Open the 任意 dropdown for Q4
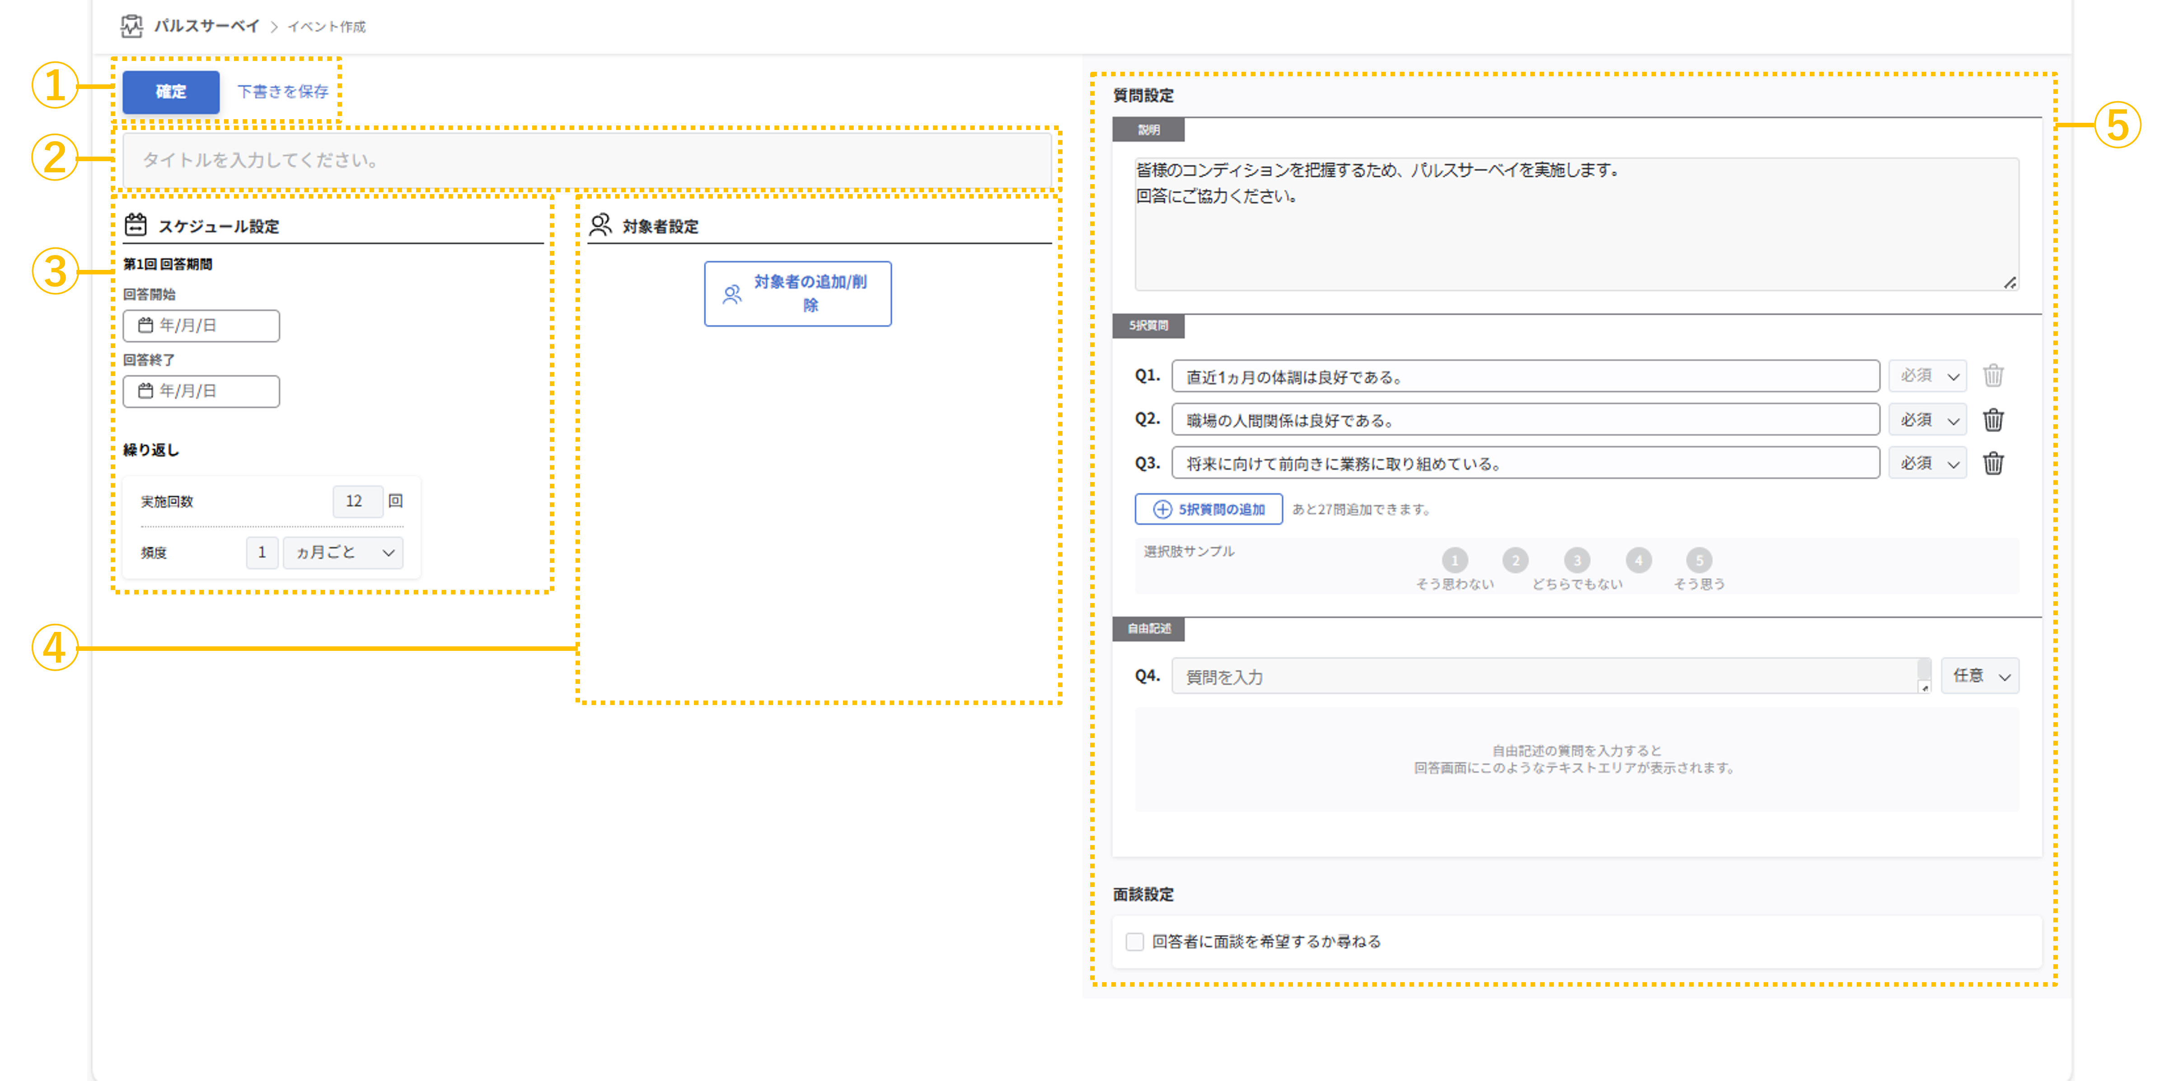This screenshot has width=2173, height=1081. [x=1980, y=677]
